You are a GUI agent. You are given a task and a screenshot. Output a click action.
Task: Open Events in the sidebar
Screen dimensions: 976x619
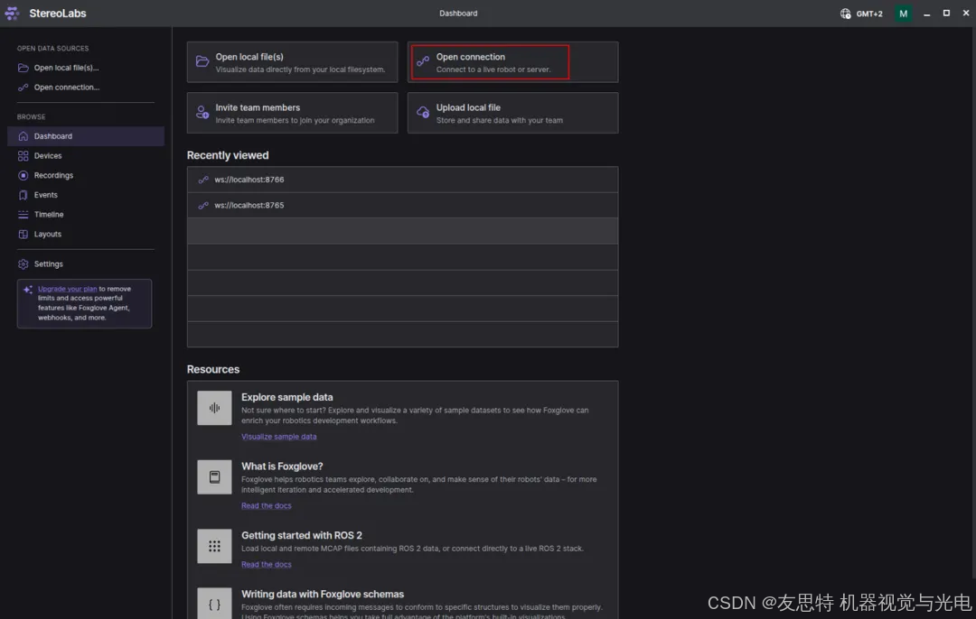86,195
